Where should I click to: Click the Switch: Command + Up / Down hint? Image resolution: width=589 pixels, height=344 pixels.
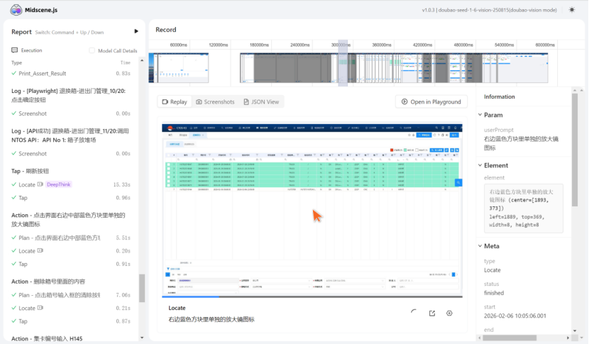(x=69, y=33)
